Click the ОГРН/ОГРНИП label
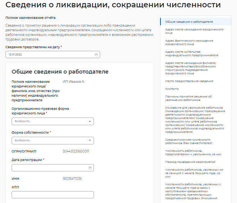The width and height of the screenshot is (237, 203). 24,151
